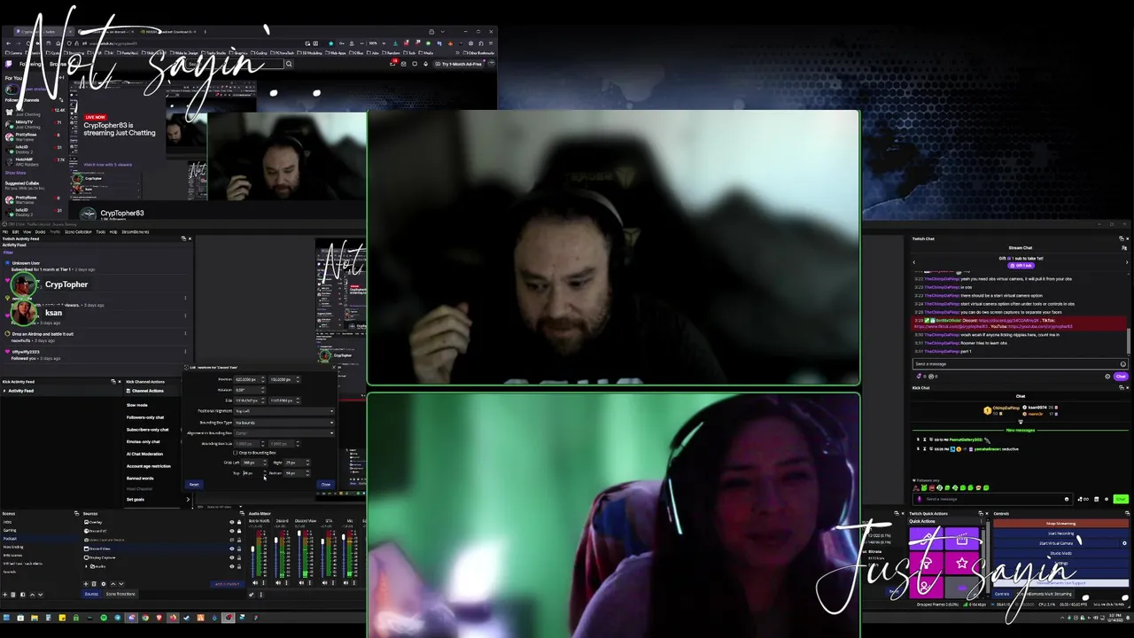
Task: Add a new source with plus icon
Action: pos(85,584)
